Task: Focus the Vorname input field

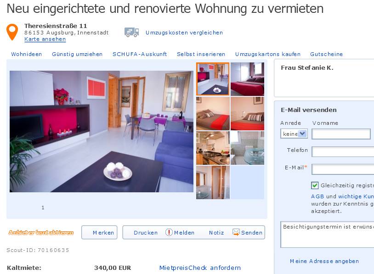Action: [x=341, y=134]
